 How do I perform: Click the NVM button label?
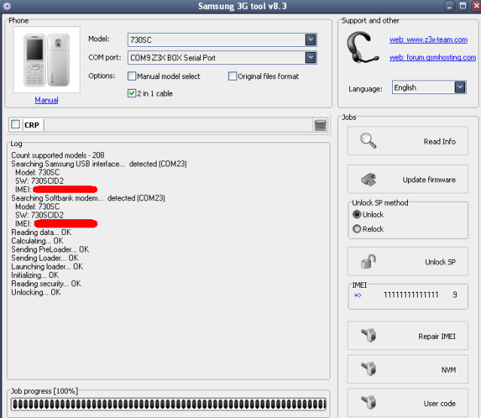pyautogui.click(x=448, y=370)
